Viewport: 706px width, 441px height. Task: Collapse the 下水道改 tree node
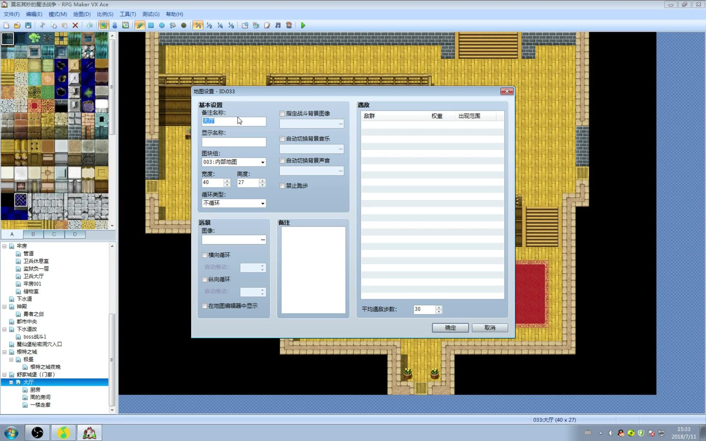click(x=4, y=329)
